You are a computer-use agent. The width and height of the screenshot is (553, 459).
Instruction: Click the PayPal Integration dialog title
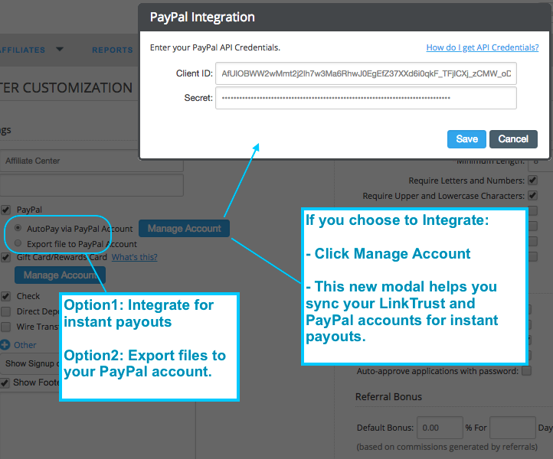click(x=202, y=18)
